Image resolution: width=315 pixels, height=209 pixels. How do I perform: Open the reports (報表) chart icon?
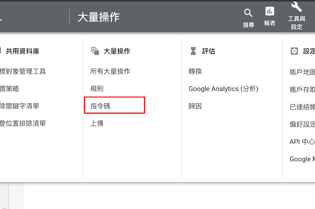click(269, 11)
